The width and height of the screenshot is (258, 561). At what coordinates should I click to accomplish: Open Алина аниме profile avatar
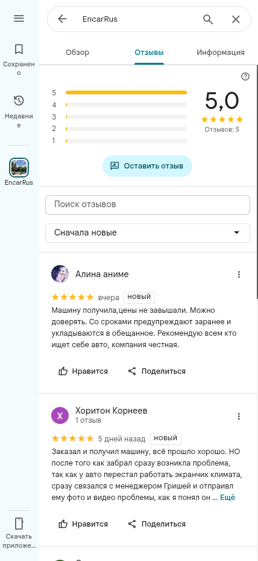pyautogui.click(x=60, y=274)
